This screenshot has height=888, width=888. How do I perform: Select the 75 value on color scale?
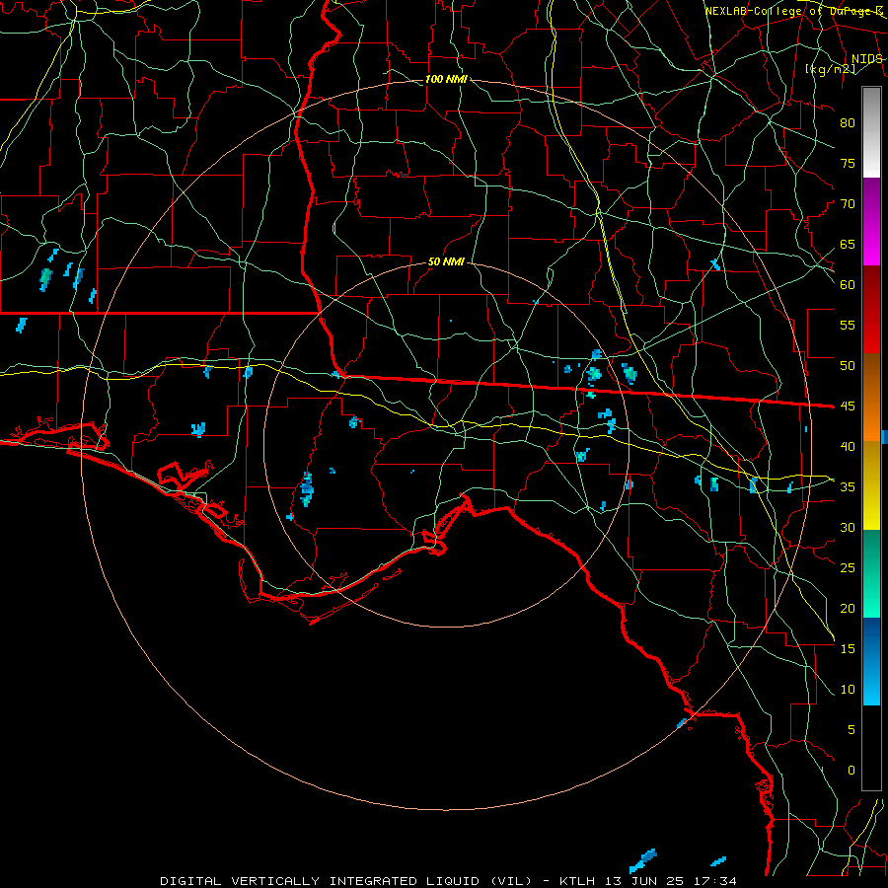[848, 164]
